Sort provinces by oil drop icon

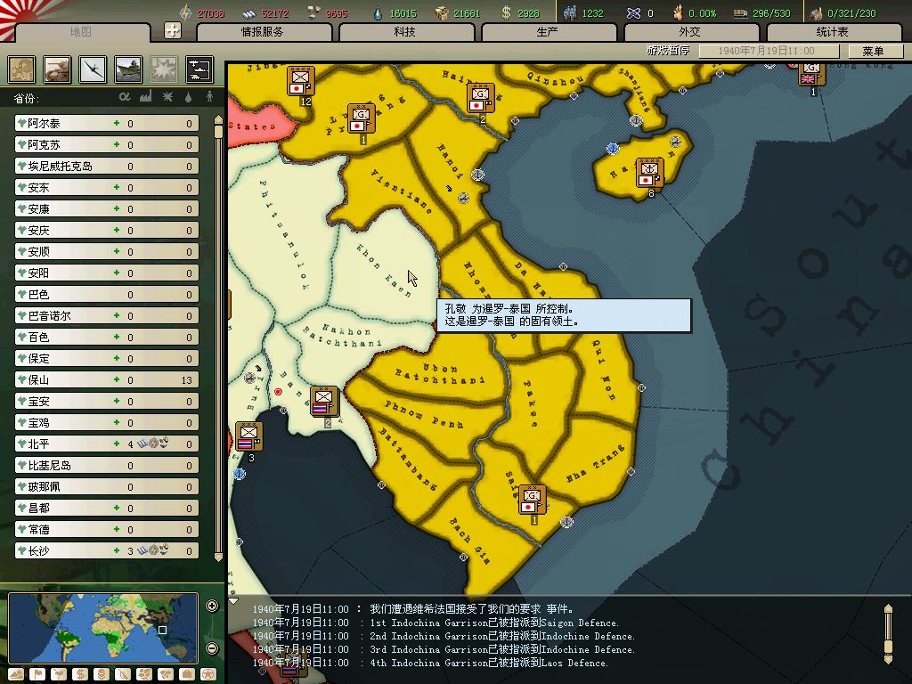coord(188,97)
